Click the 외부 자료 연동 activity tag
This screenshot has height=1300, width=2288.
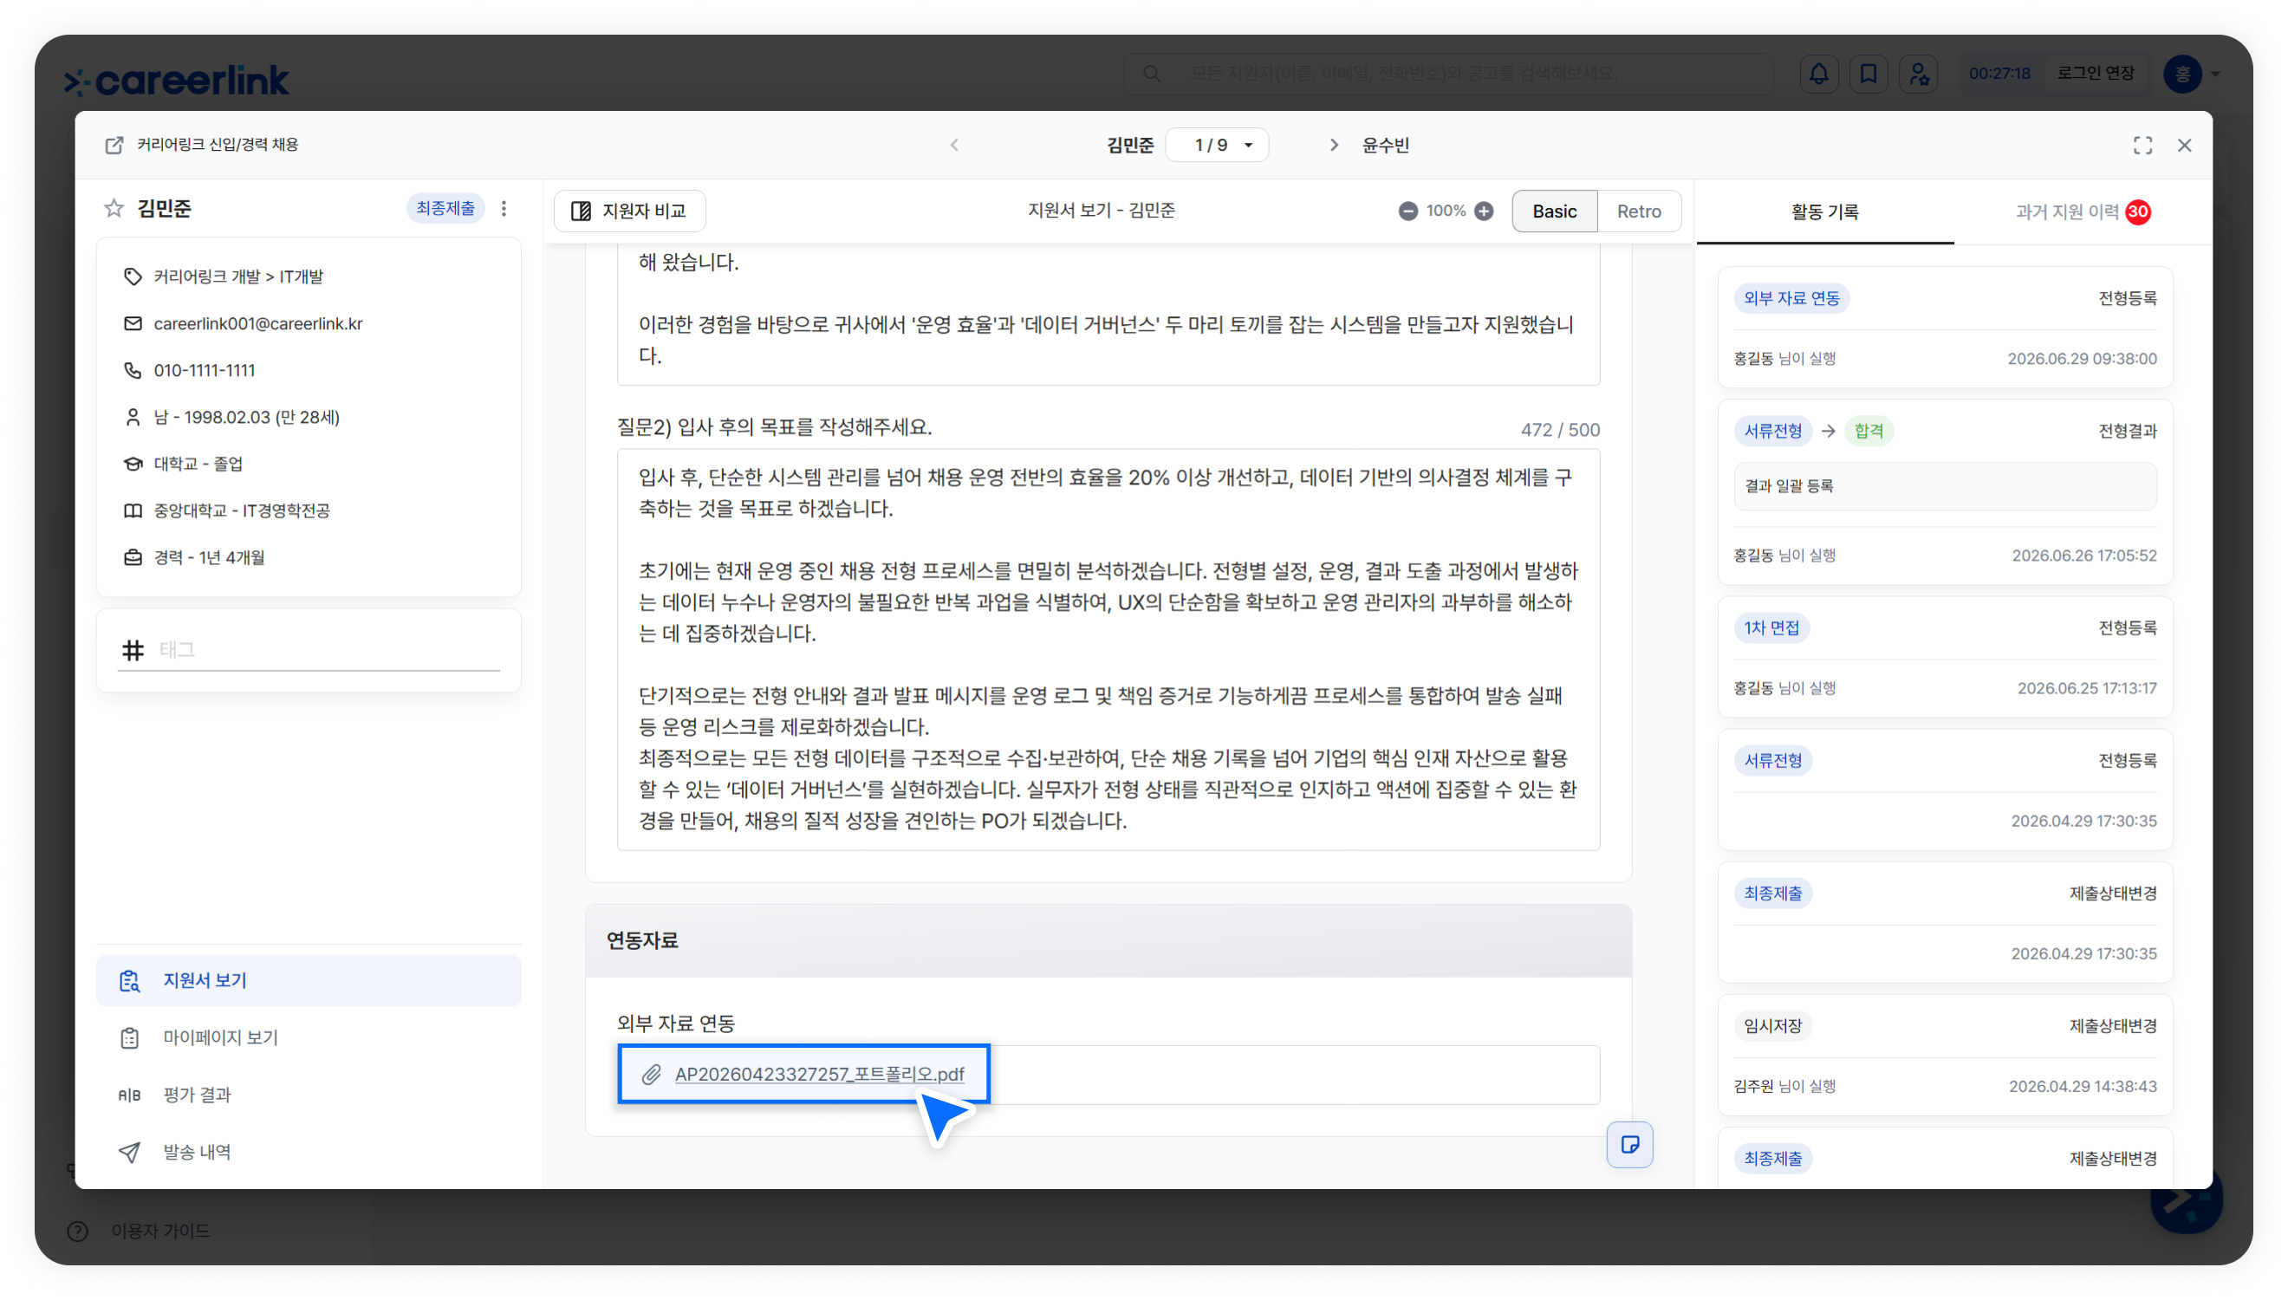pyautogui.click(x=1791, y=298)
